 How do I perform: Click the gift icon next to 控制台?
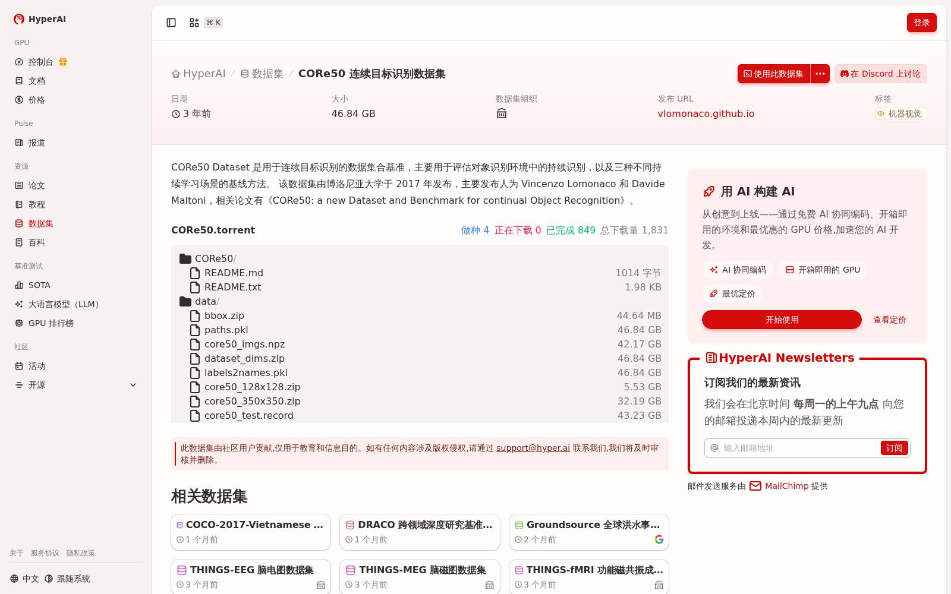coord(63,62)
